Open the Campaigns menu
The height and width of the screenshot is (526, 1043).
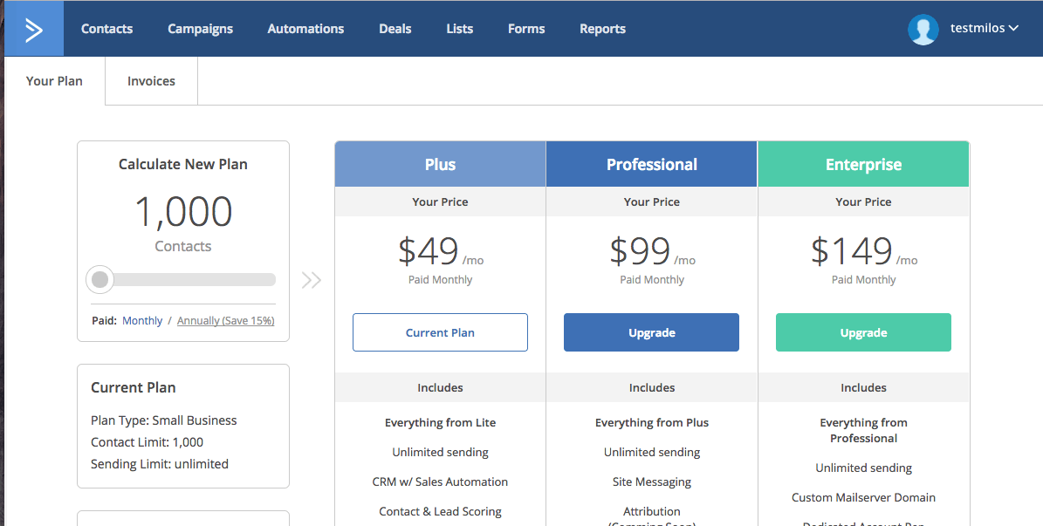coord(200,29)
